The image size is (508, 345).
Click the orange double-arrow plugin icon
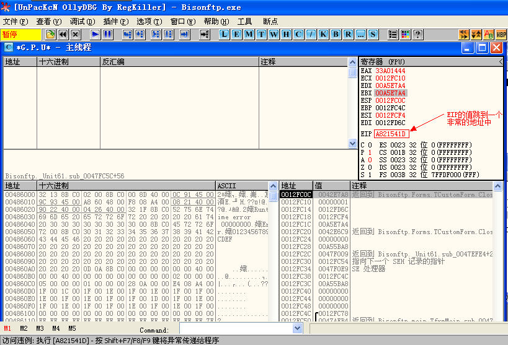pos(464,34)
